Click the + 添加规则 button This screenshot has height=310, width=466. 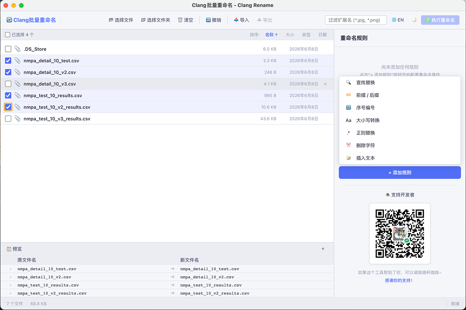[400, 172]
